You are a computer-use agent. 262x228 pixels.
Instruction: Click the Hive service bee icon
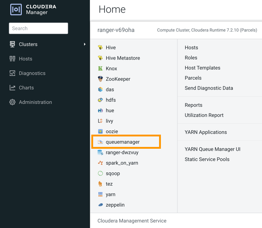100,47
